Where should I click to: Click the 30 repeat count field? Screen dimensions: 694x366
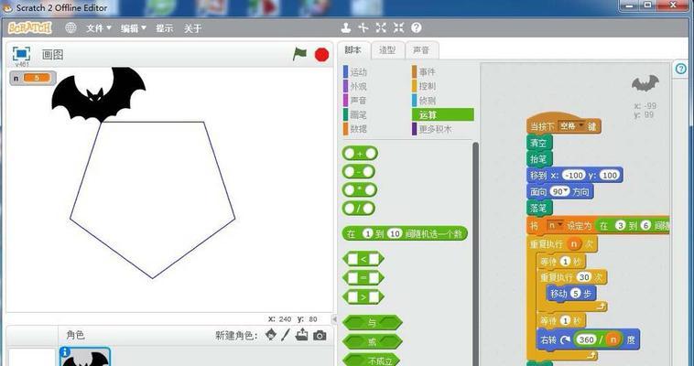pyautogui.click(x=584, y=277)
